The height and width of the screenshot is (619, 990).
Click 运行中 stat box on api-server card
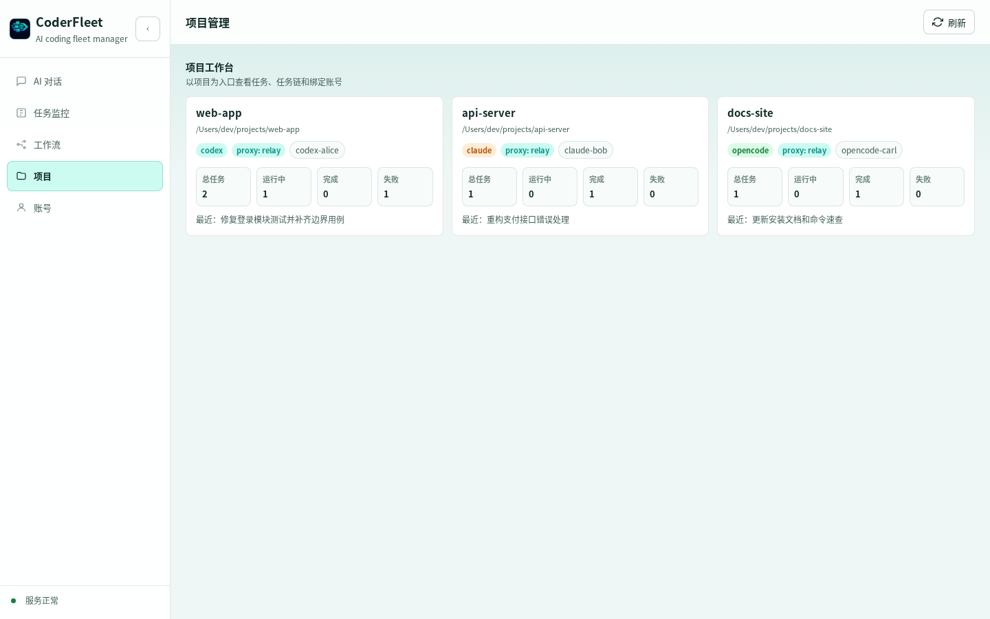click(550, 186)
